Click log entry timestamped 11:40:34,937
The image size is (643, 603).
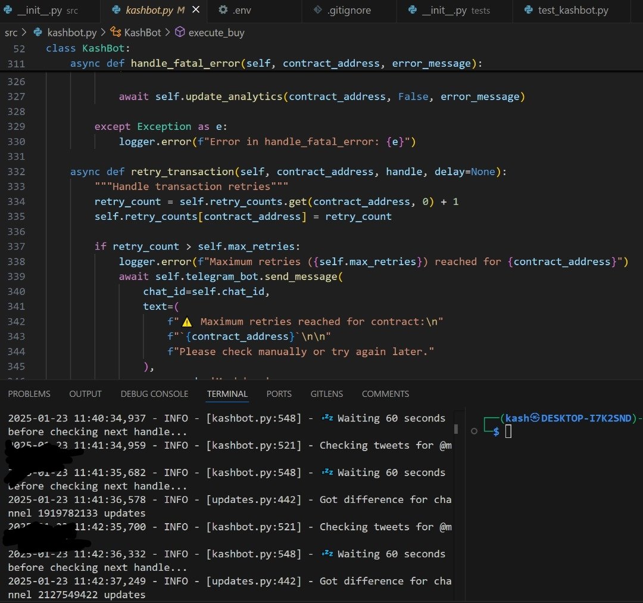226,425
